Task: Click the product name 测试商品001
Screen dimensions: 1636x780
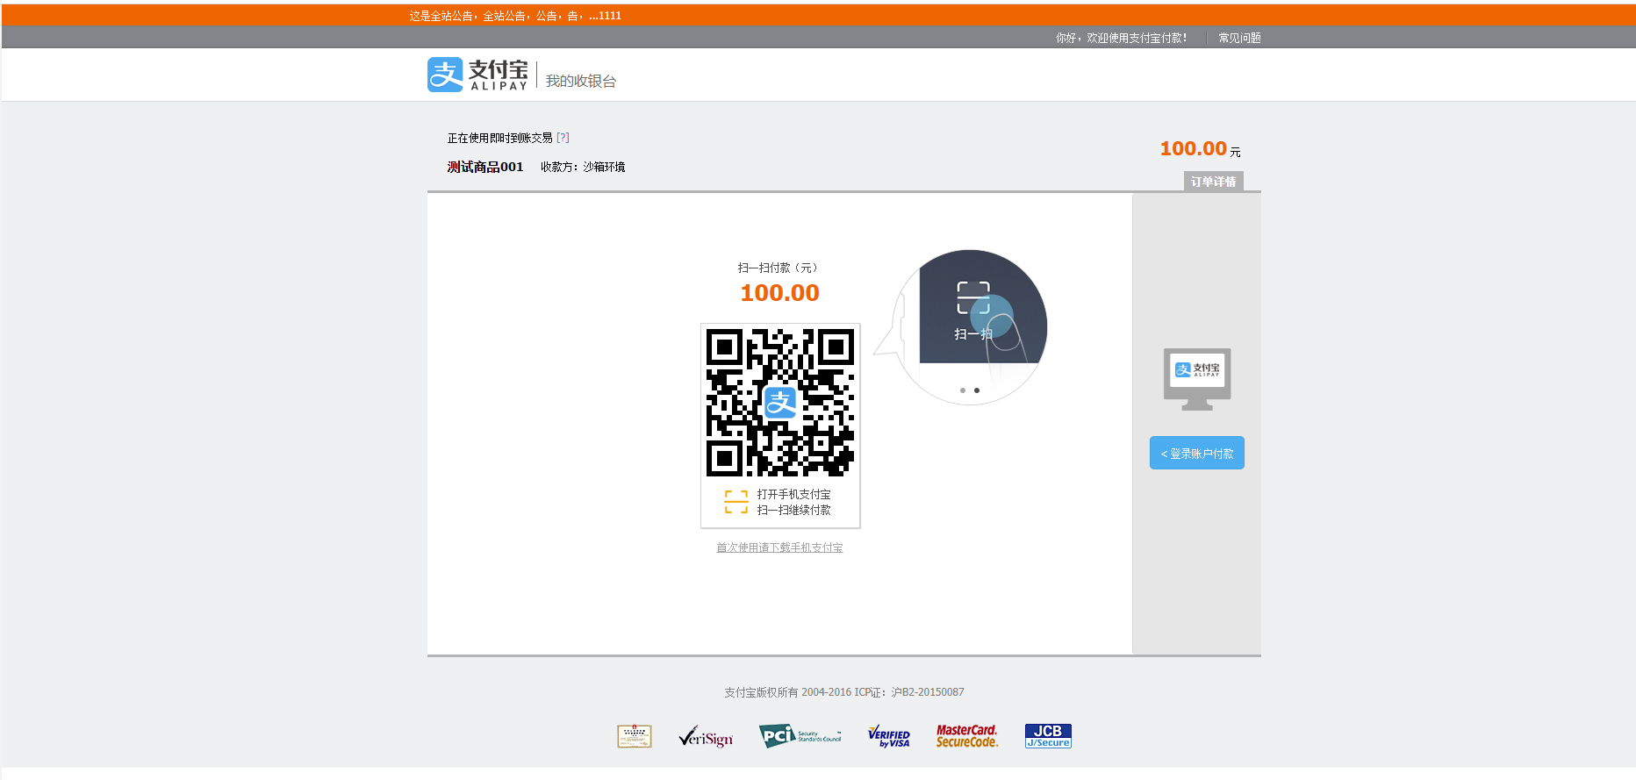Action: (485, 167)
